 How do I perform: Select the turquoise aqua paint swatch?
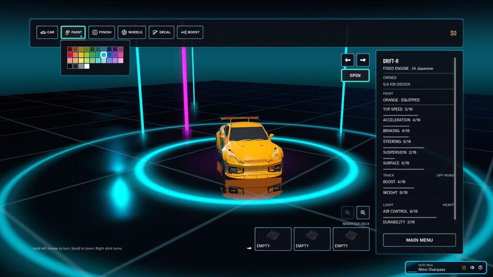click(98, 60)
